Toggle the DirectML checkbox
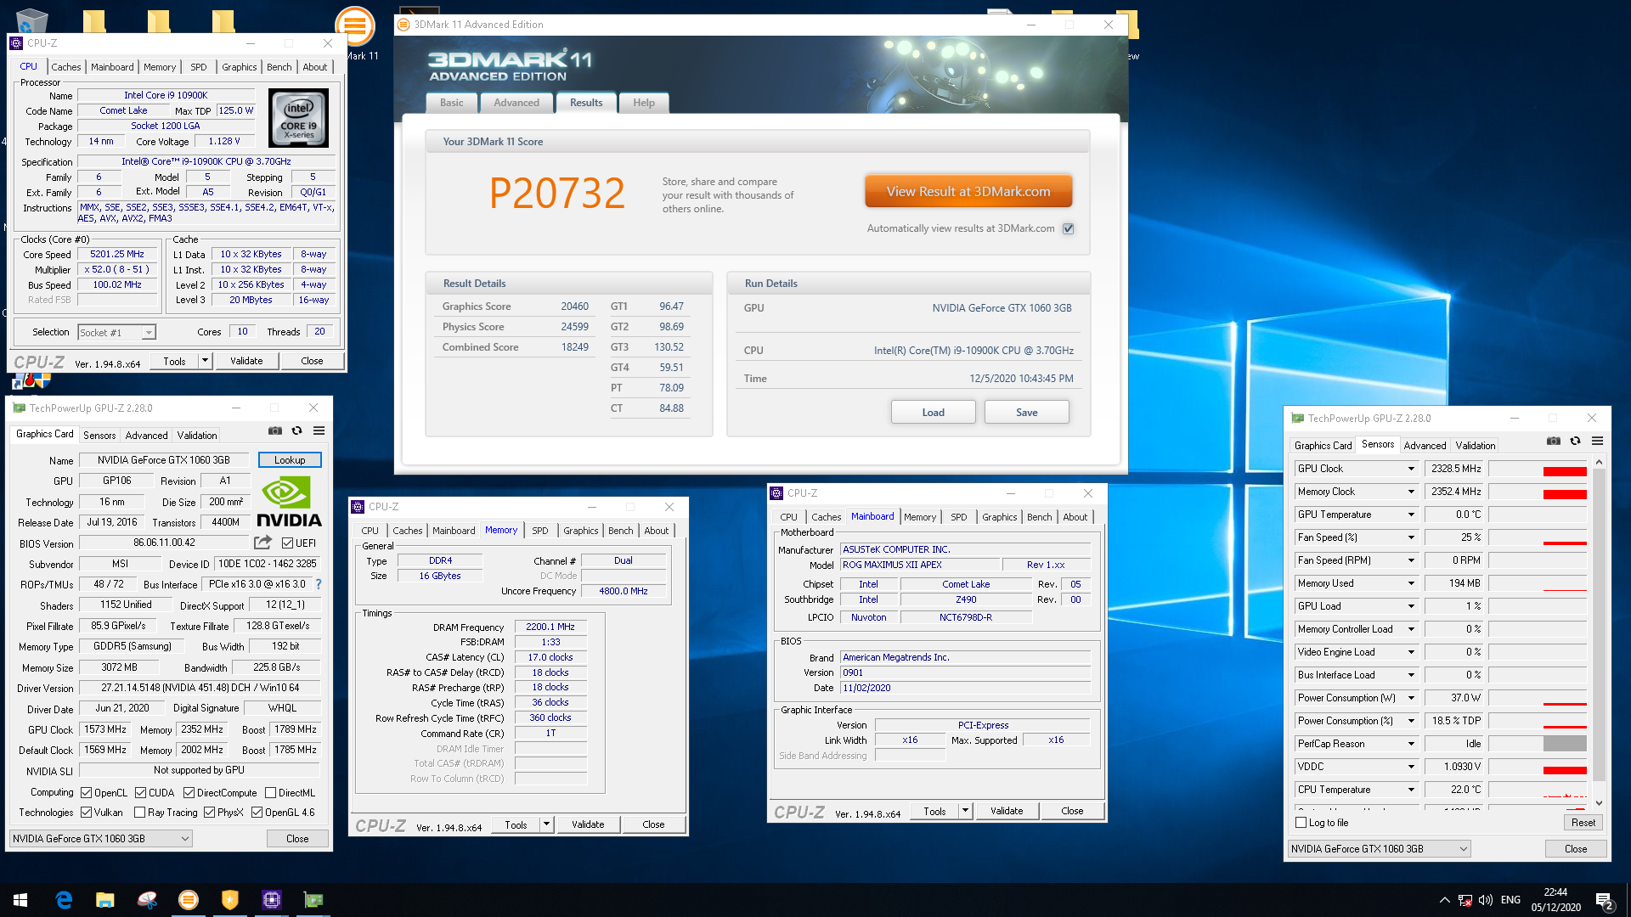The image size is (1631, 917). [x=270, y=793]
